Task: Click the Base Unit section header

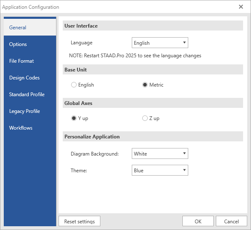Action: [x=153, y=69]
